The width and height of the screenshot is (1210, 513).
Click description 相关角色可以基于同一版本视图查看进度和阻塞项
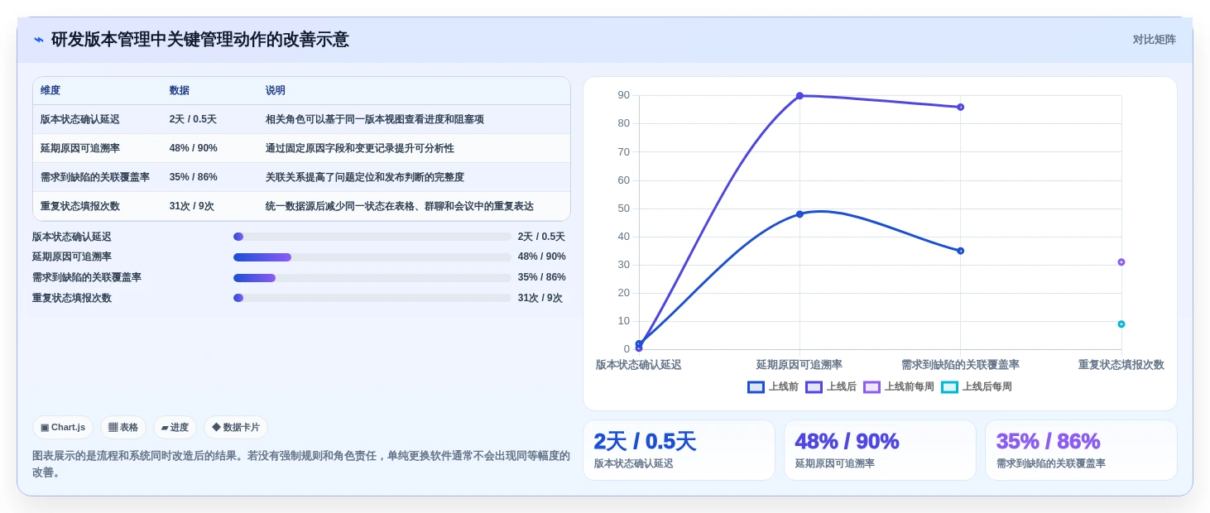tap(375, 119)
